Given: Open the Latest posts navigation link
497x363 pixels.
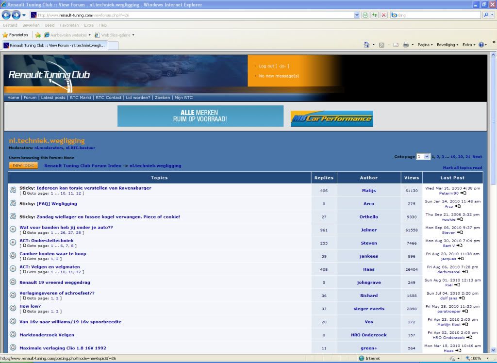Looking at the screenshot, I should point(53,98).
